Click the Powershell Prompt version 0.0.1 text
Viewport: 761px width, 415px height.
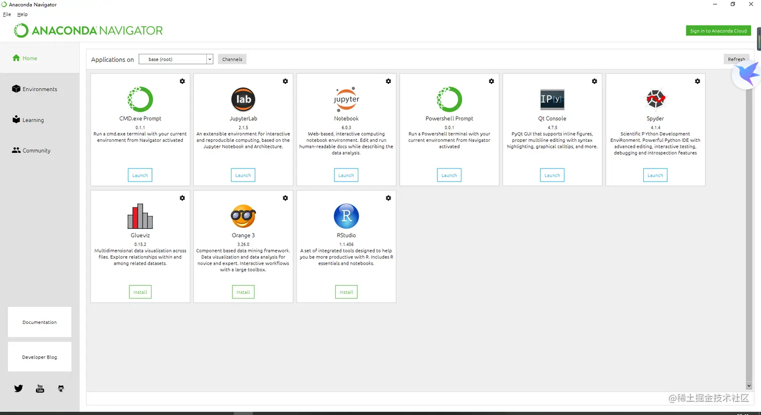click(449, 128)
